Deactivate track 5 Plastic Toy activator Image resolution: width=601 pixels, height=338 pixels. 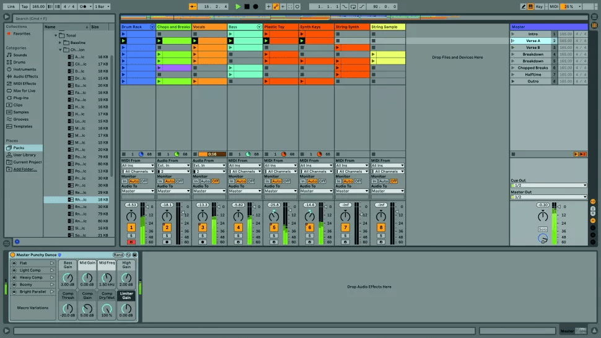click(x=273, y=228)
